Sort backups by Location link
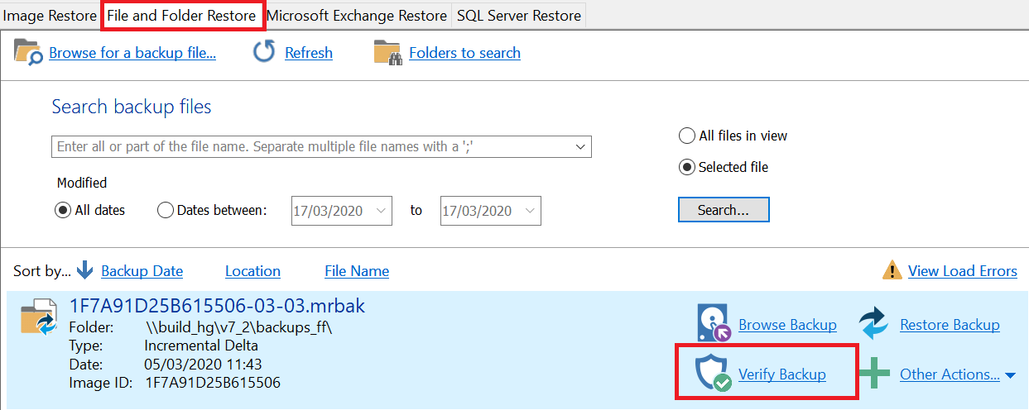The image size is (1029, 410). pos(252,271)
